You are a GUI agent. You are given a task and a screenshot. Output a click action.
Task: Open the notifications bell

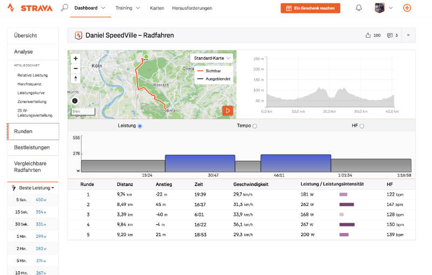point(359,8)
